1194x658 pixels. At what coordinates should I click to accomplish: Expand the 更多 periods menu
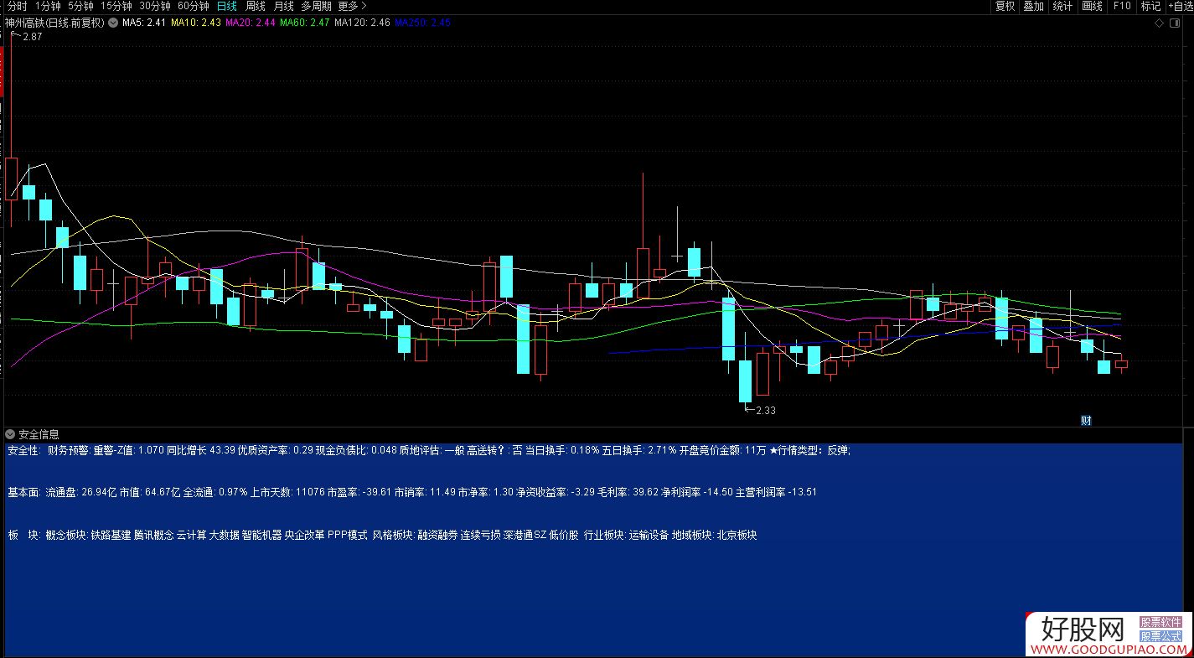353,6
